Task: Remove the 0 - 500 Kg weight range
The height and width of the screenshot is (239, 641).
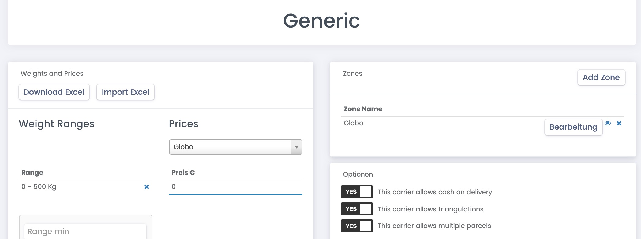Action: tap(147, 187)
